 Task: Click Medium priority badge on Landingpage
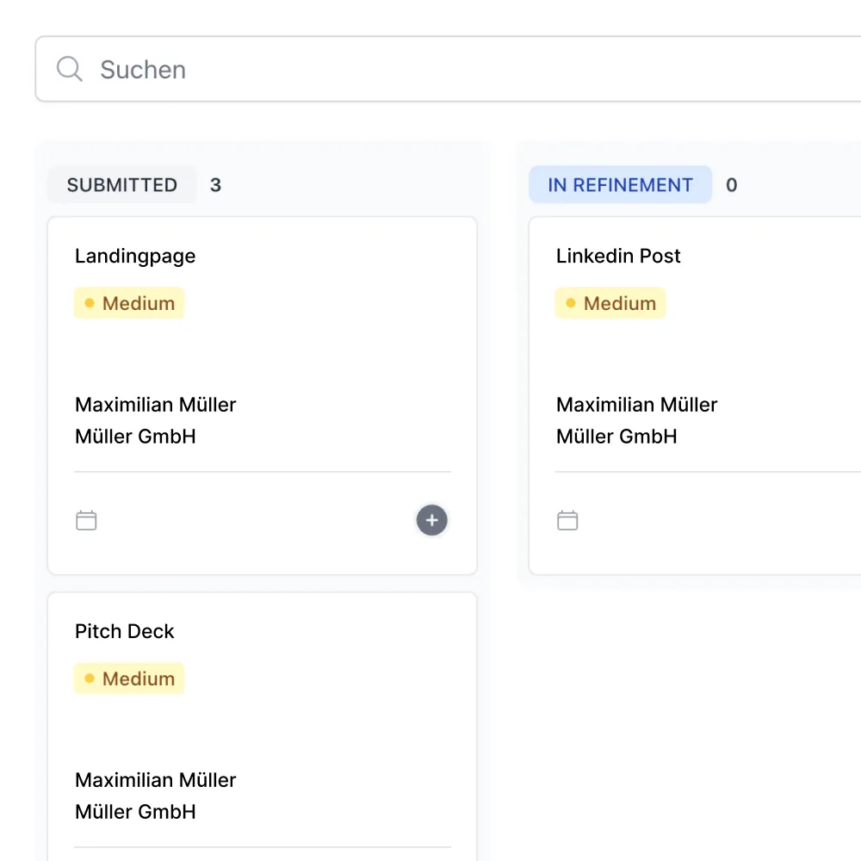point(129,303)
